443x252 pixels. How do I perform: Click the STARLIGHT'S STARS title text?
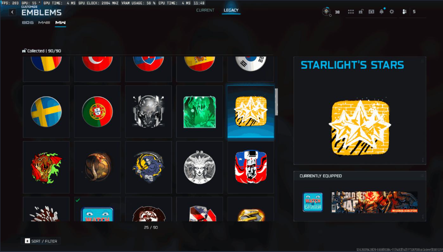(353, 65)
